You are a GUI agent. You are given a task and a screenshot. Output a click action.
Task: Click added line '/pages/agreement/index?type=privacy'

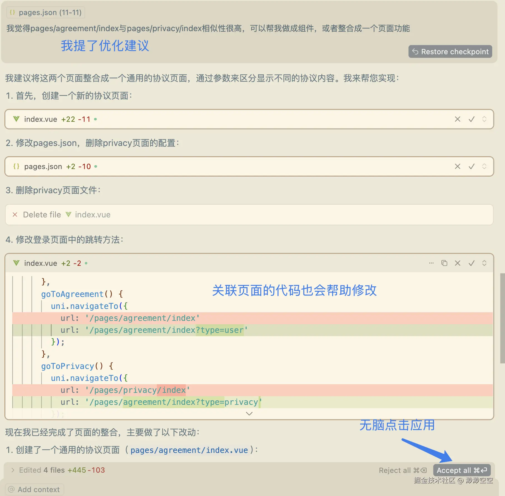click(x=253, y=402)
